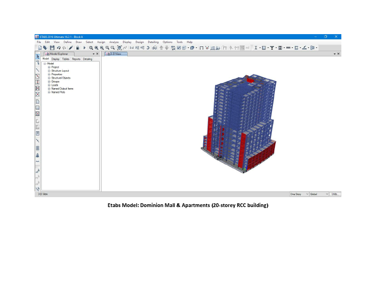The height and width of the screenshot is (290, 376).
Task: Select the 3-D View window tab
Action: pyautogui.click(x=116, y=54)
